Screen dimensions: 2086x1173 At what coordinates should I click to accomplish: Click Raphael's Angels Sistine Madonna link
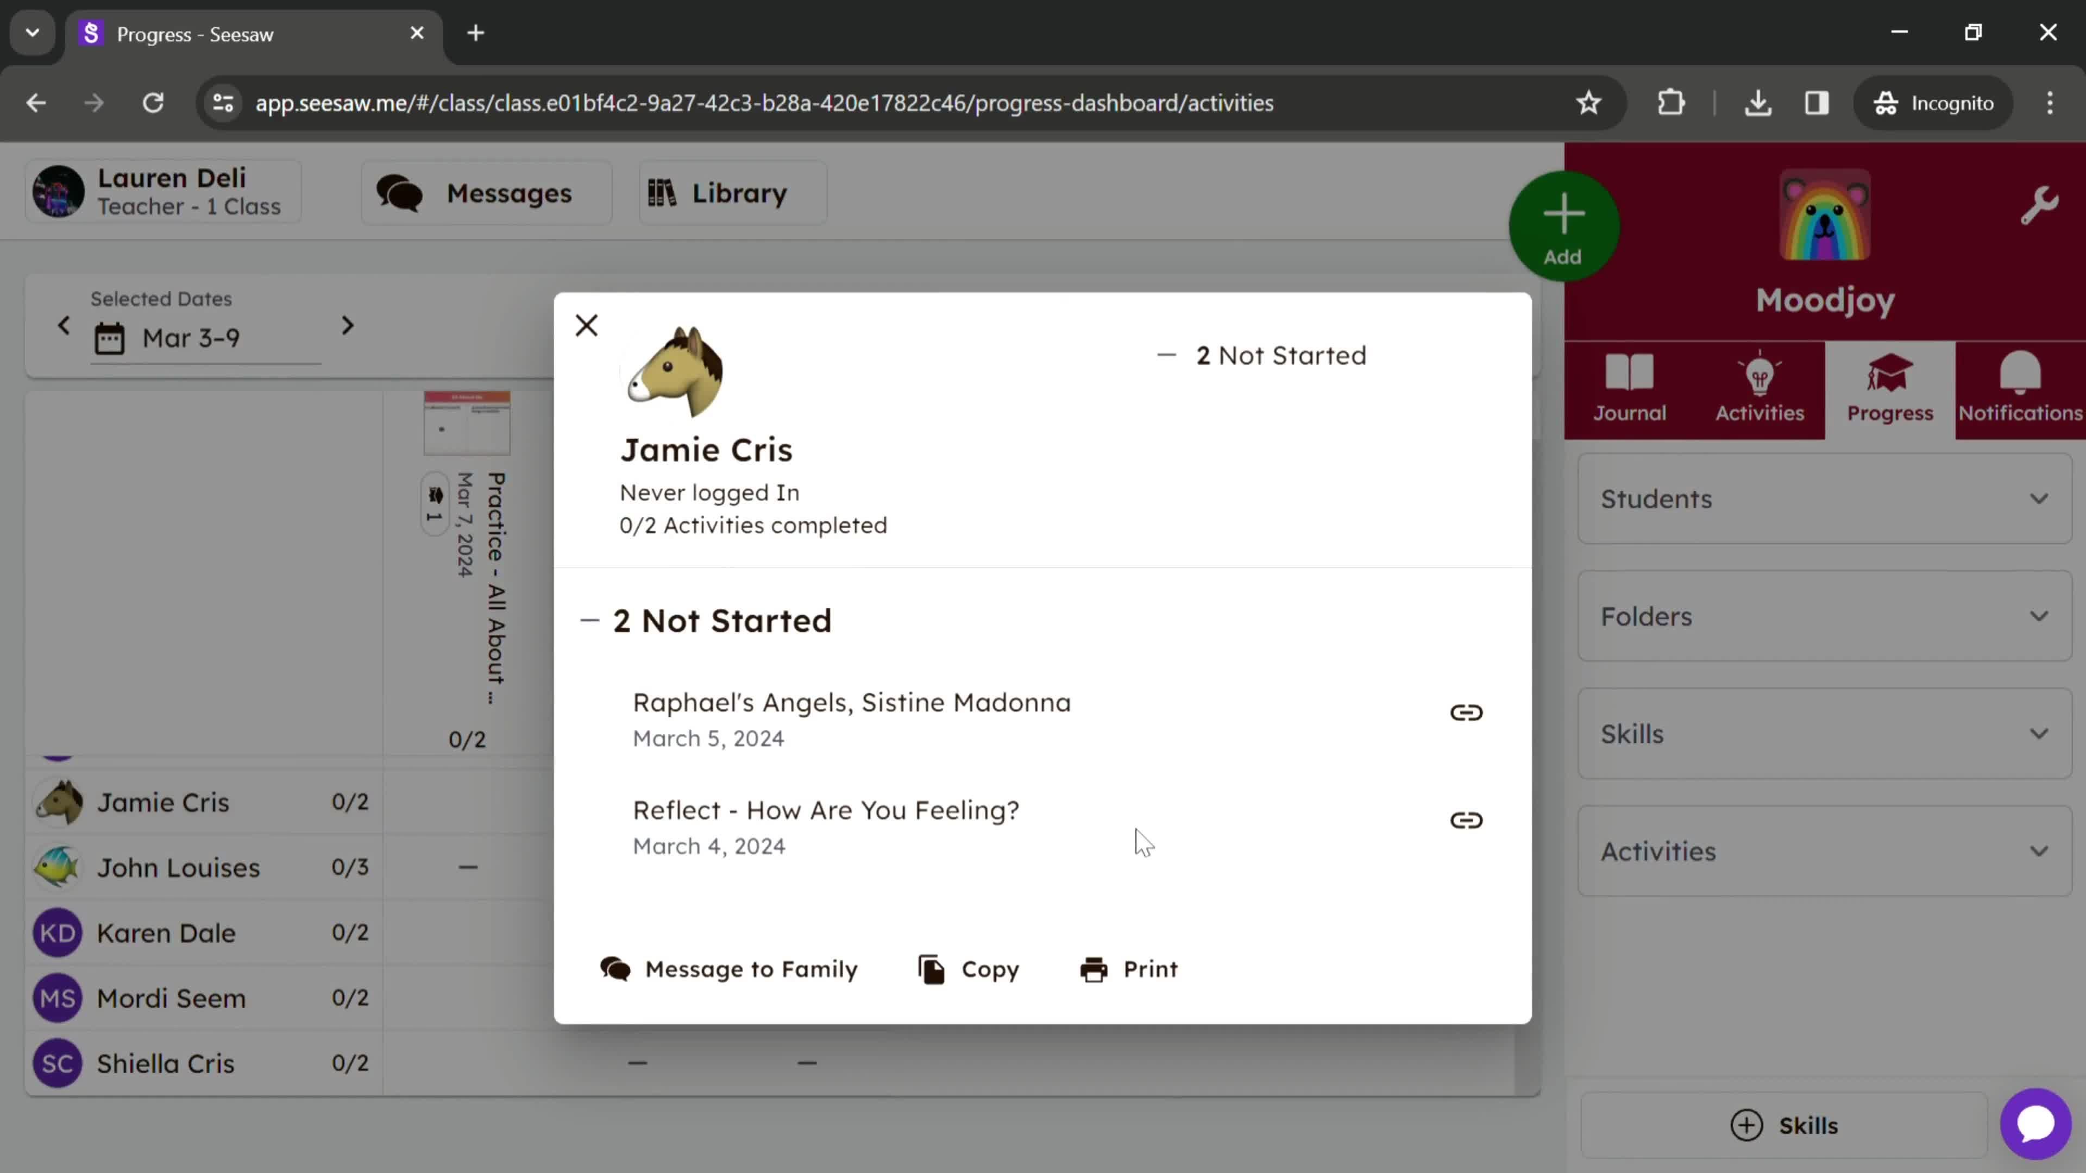(x=1466, y=712)
